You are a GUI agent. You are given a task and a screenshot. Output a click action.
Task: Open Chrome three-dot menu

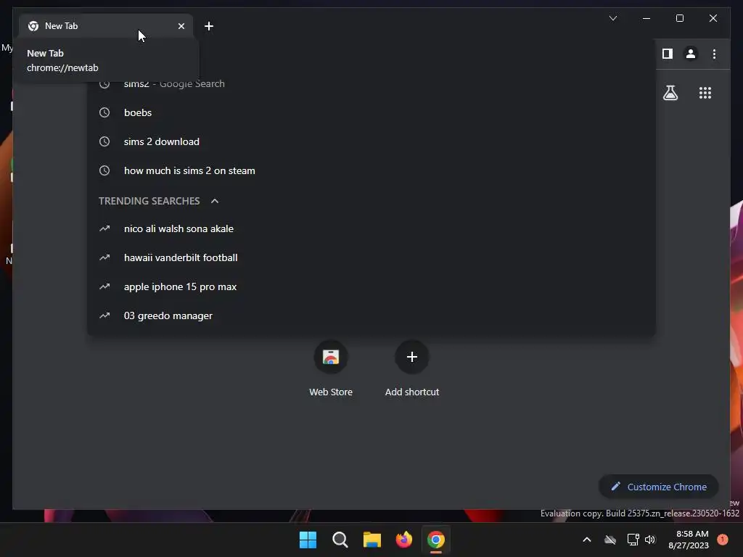tap(714, 54)
